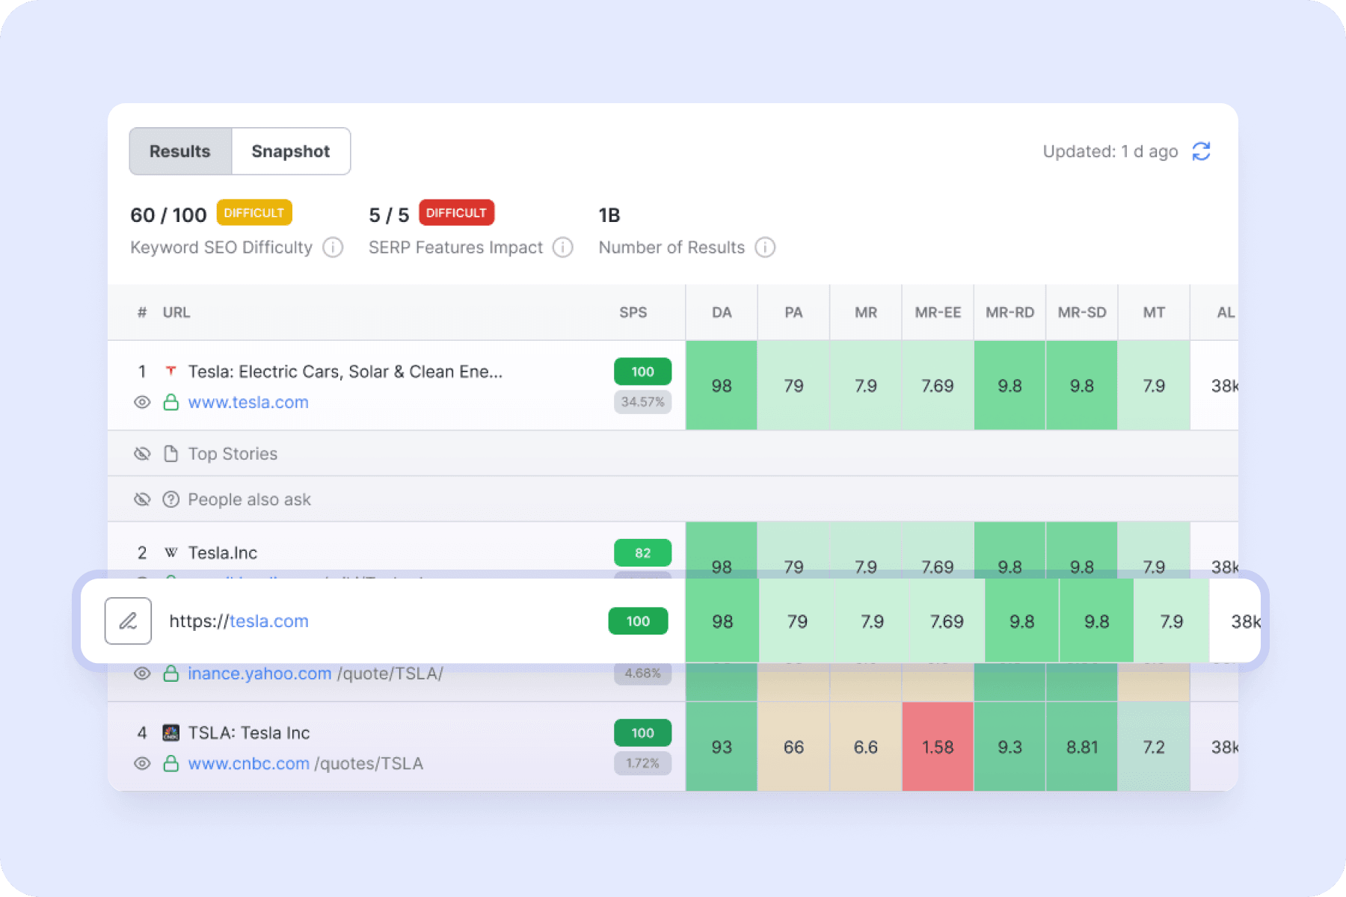Open inance.yahoo.com /quote/TSLA/ link

coord(315,673)
